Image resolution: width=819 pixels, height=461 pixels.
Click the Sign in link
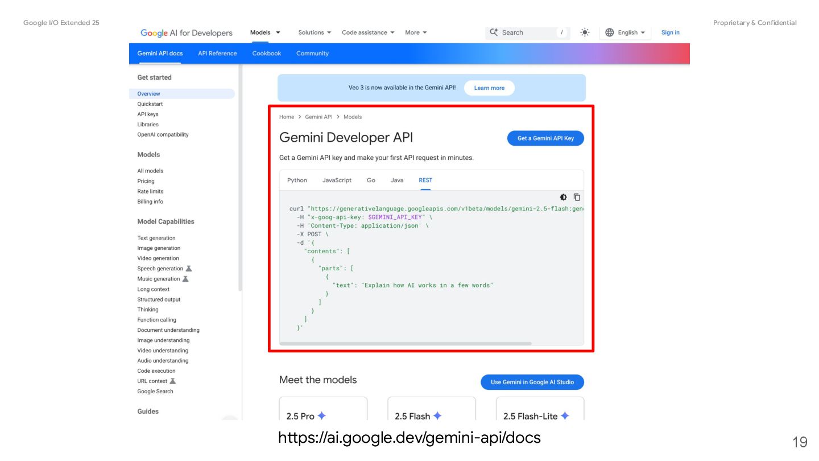click(x=670, y=32)
